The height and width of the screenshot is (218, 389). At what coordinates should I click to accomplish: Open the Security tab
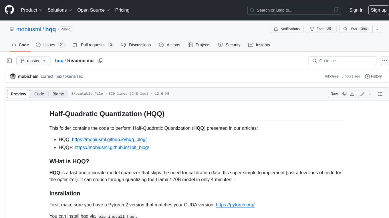229,45
